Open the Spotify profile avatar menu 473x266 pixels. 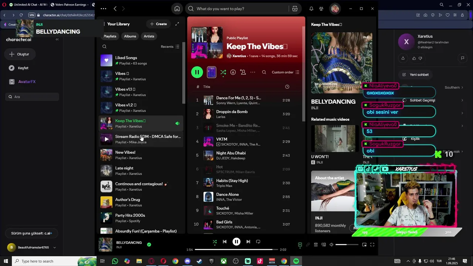coord(335,8)
